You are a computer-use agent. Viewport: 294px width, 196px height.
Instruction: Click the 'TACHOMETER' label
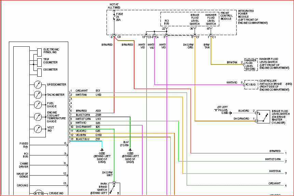pyautogui.click(x=56, y=95)
